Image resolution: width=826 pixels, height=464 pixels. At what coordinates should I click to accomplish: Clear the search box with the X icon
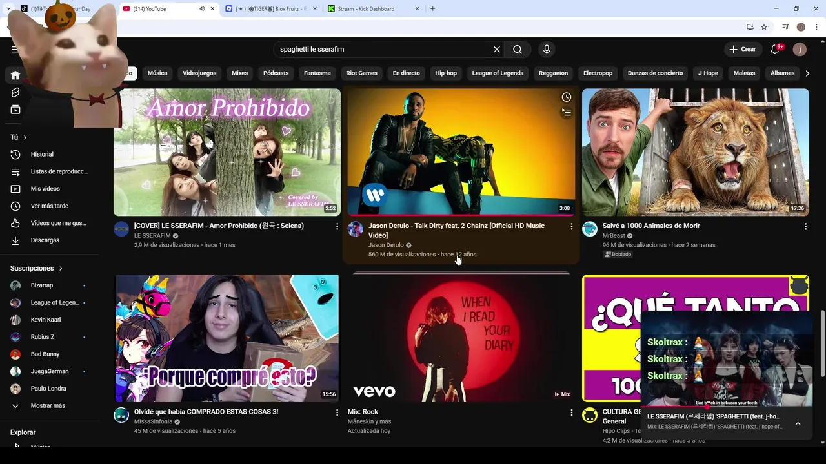pos(497,50)
